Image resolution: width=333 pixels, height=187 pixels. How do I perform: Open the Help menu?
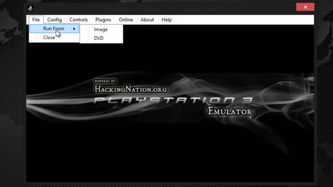pyautogui.click(x=166, y=20)
